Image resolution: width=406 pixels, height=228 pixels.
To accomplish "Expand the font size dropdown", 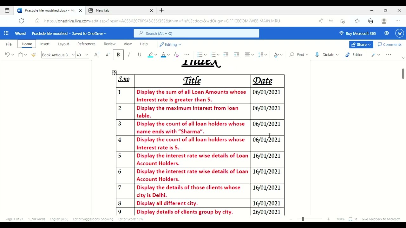I will [86, 55].
